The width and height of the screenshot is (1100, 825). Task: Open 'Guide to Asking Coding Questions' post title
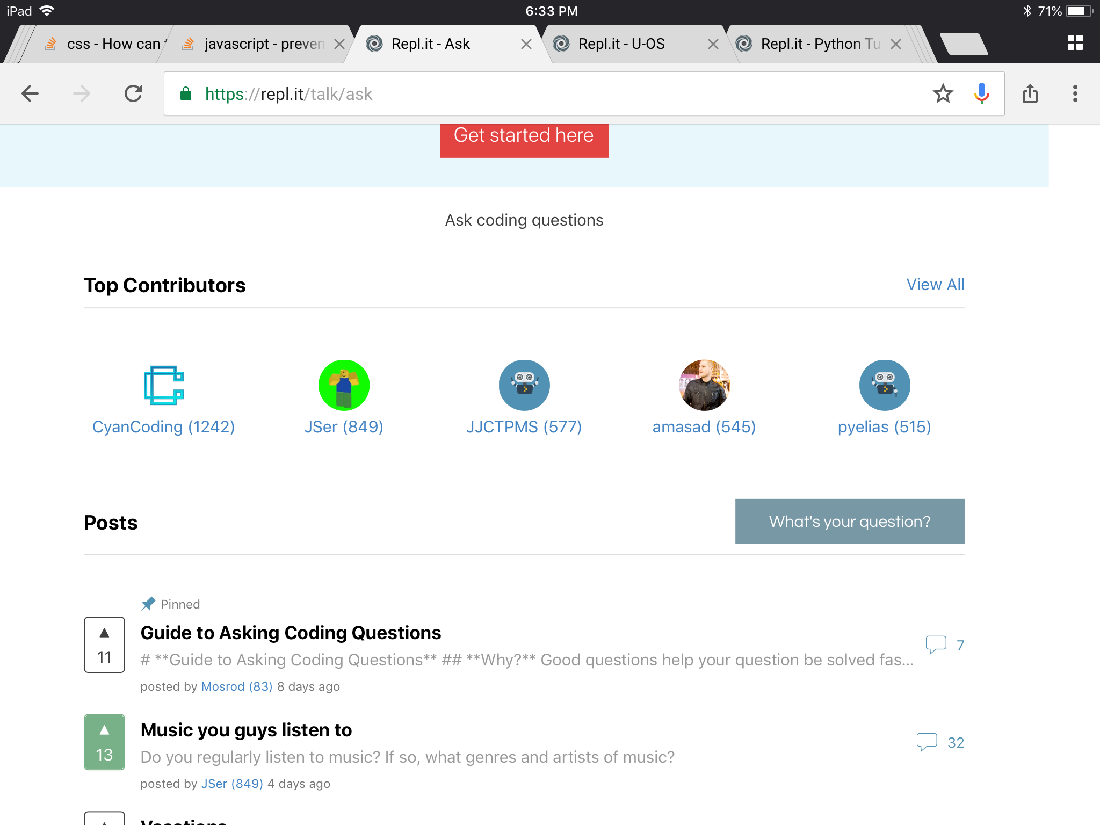tap(291, 633)
